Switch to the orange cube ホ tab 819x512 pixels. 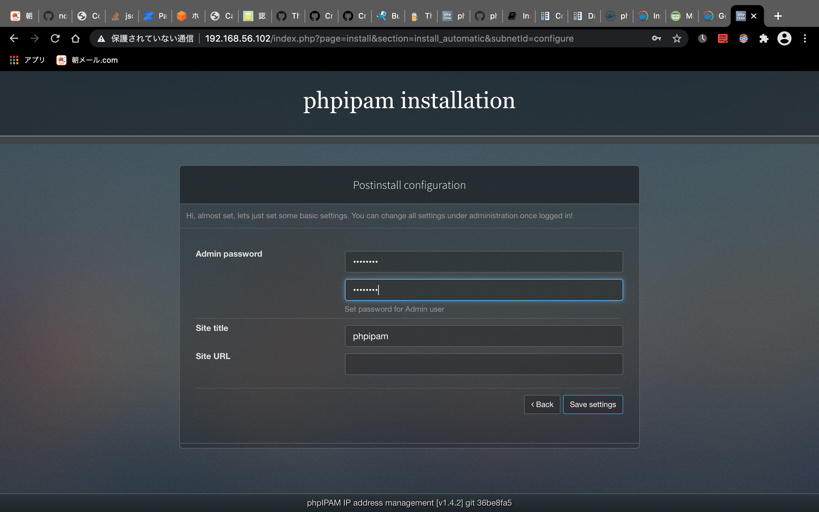pos(188,16)
